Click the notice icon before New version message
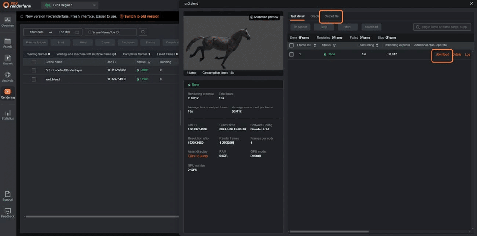The height and width of the screenshot is (236, 478). click(x=22, y=17)
